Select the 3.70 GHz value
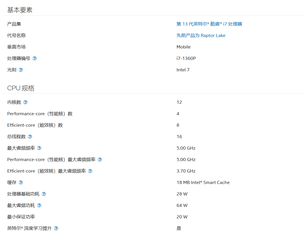 186,171
